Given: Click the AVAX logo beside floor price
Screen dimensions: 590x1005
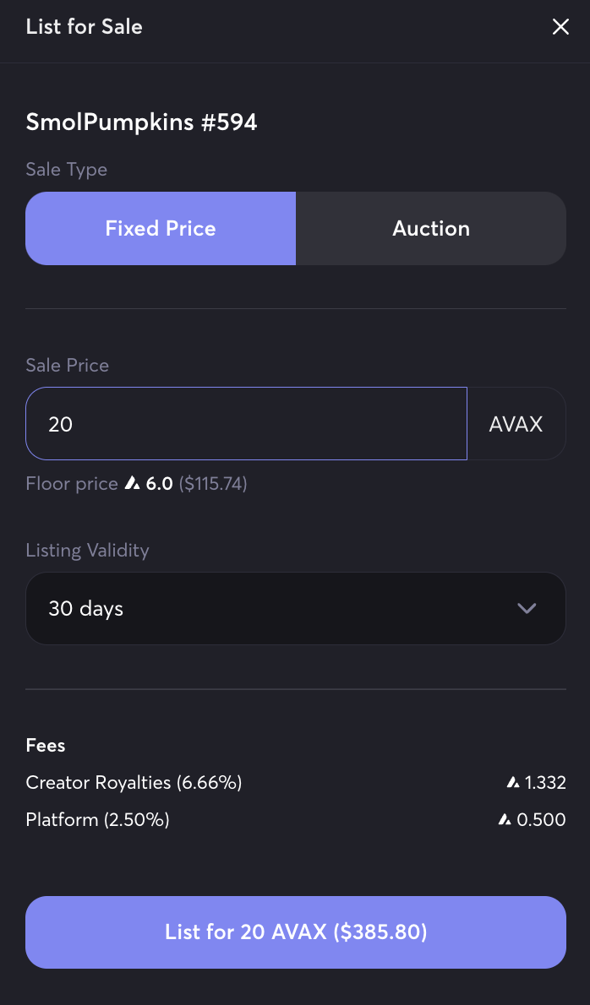Looking at the screenshot, I should (x=132, y=484).
